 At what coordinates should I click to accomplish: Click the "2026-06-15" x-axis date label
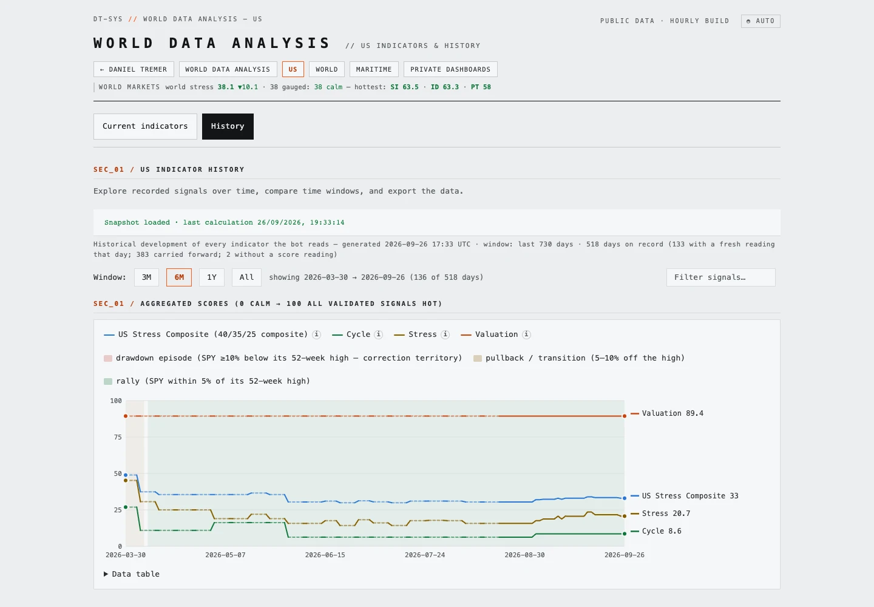325,555
